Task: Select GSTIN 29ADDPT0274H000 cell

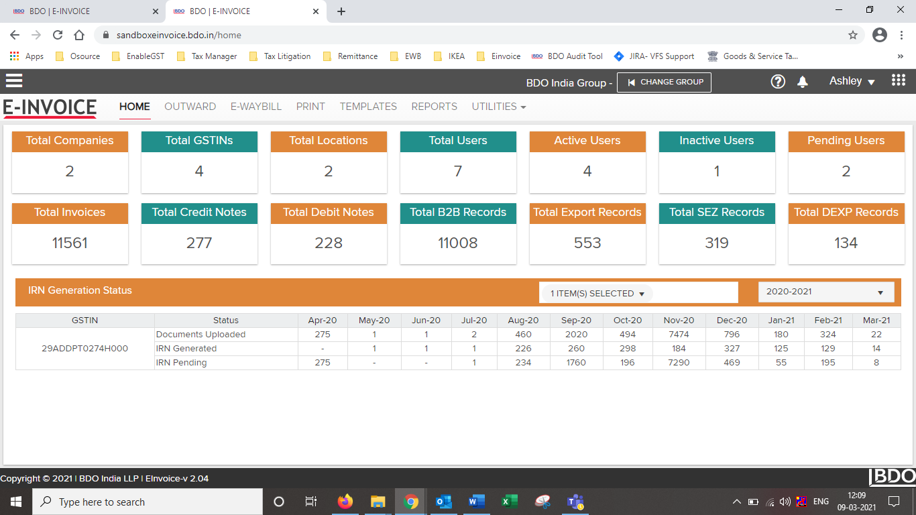Action: [85, 349]
